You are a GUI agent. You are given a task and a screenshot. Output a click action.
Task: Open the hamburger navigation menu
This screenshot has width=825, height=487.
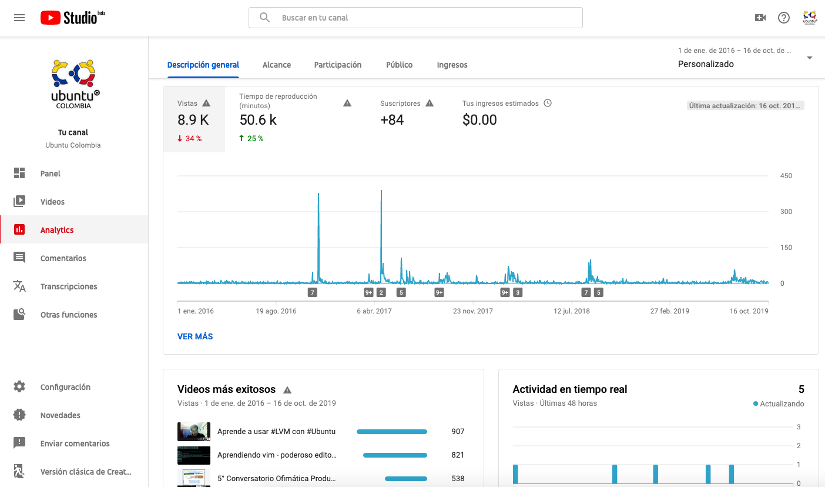19,18
